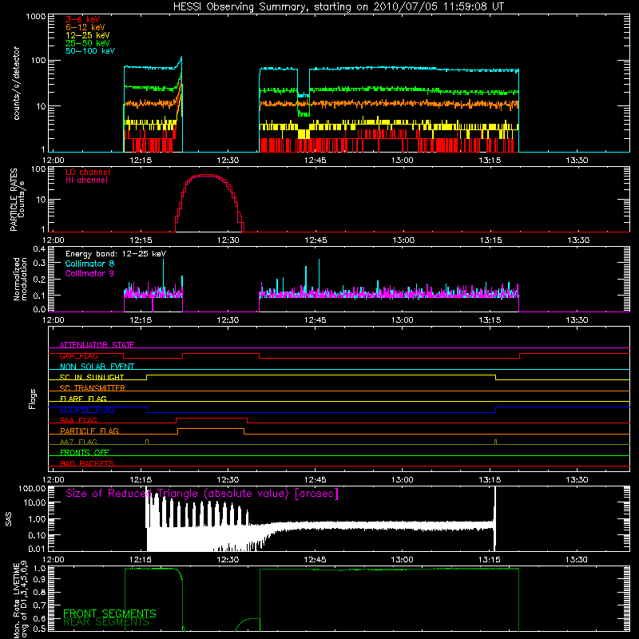Image resolution: width=639 pixels, height=639 pixels.
Task: Click the FRONT SEGMENTS legend label
Action: (109, 613)
